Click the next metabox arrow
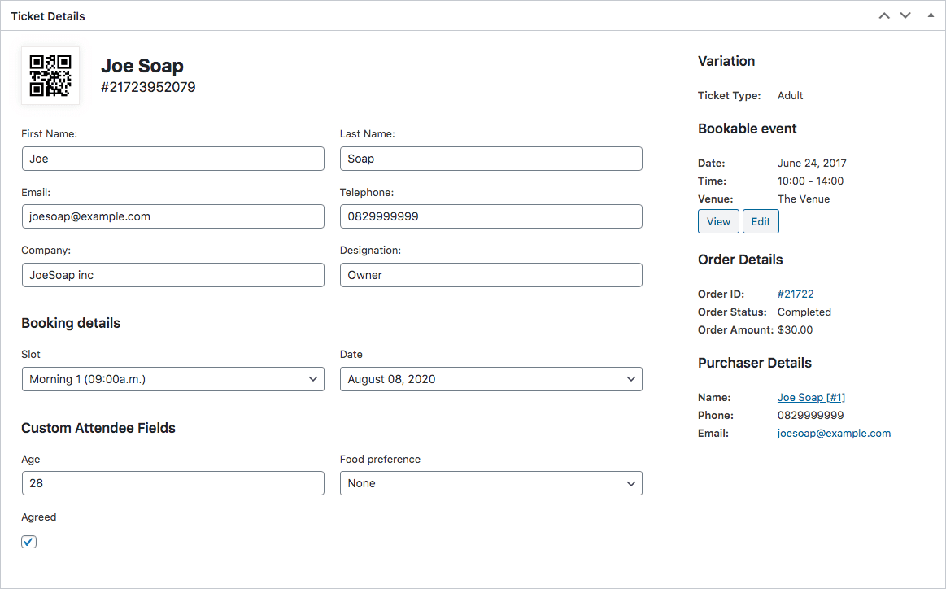Image resolution: width=946 pixels, height=589 pixels. coord(905,15)
